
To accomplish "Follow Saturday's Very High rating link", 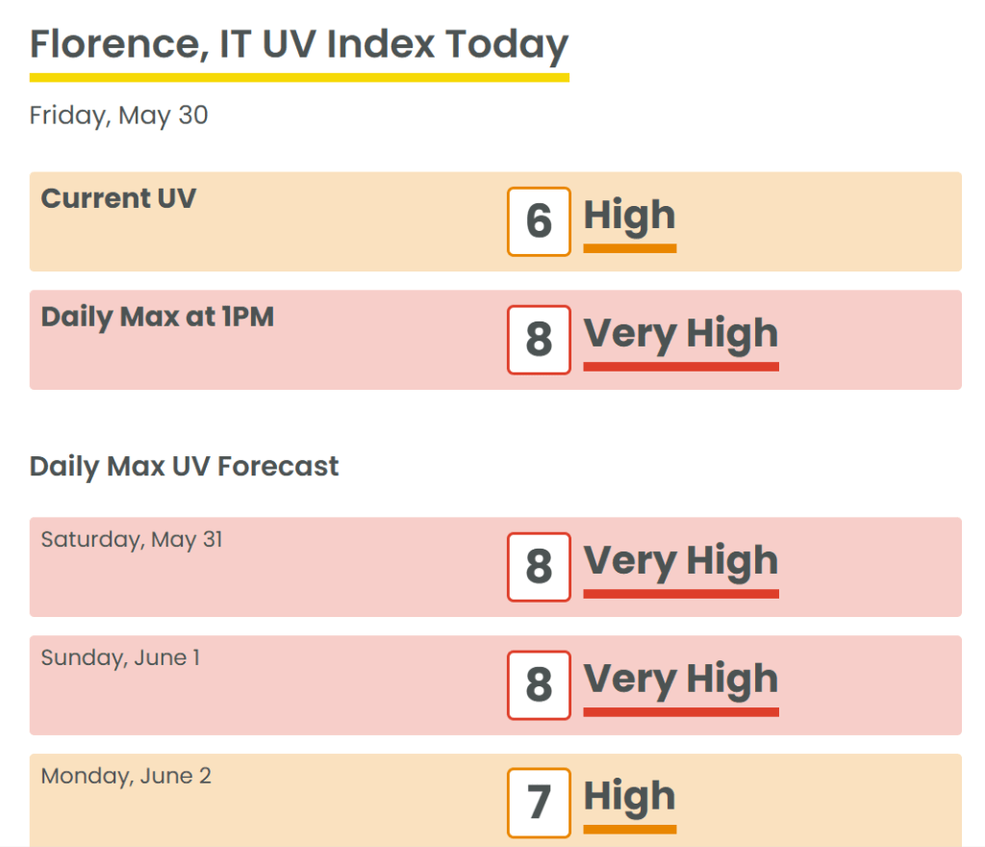I will (x=680, y=561).
